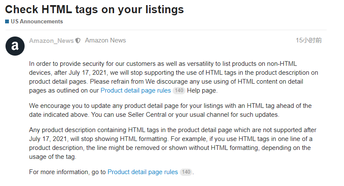Click the 'For more information, go to' text

pos(68,172)
